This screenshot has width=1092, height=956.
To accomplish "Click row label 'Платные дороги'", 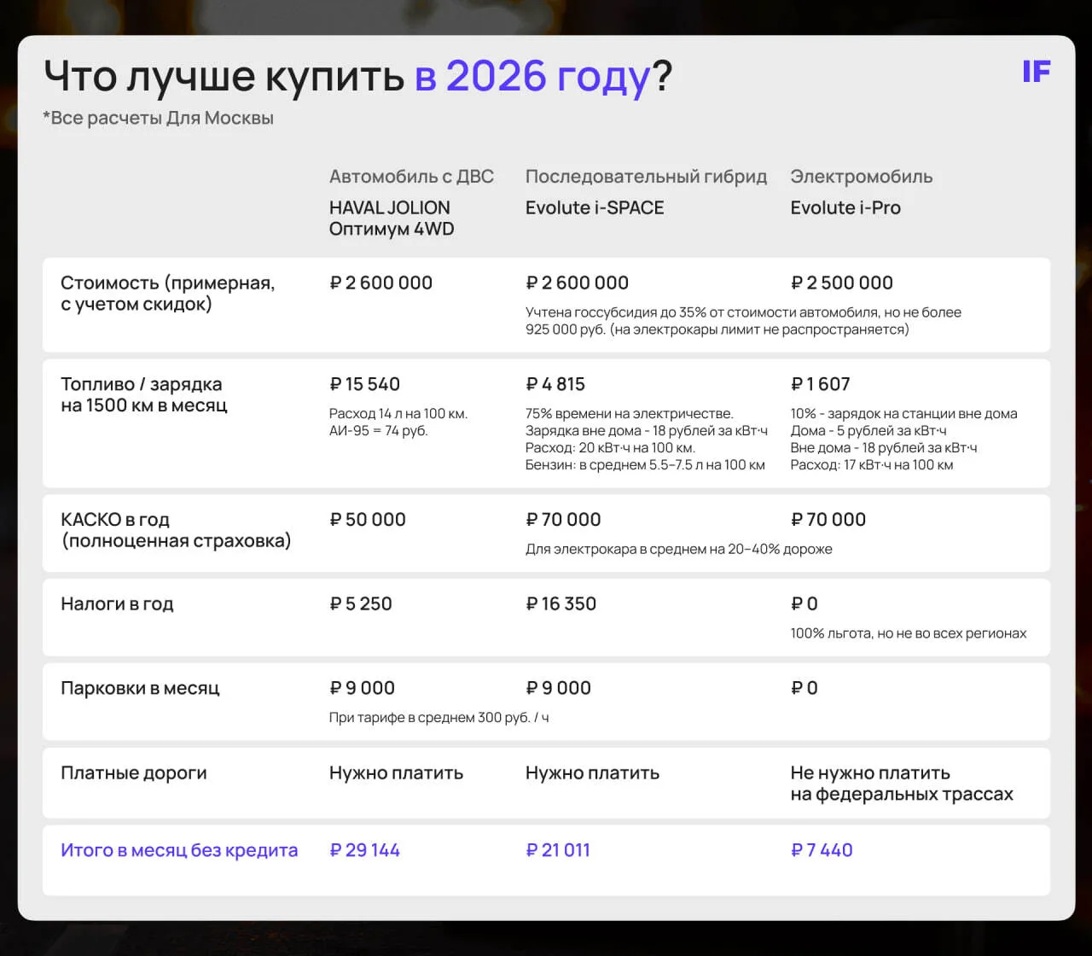I will pos(134,773).
